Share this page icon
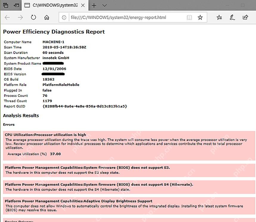Viewport: 256px width, 222px height. (x=245, y=17)
